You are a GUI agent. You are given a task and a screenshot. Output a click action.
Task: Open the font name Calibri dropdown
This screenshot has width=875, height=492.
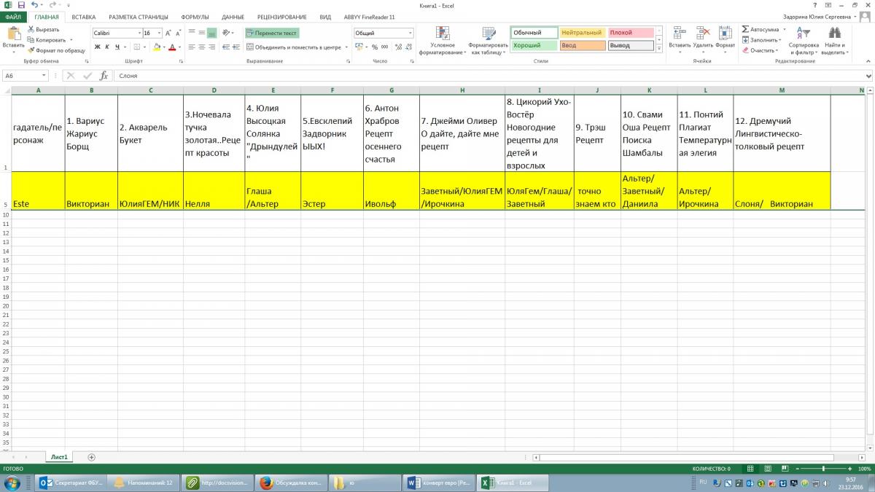point(139,33)
